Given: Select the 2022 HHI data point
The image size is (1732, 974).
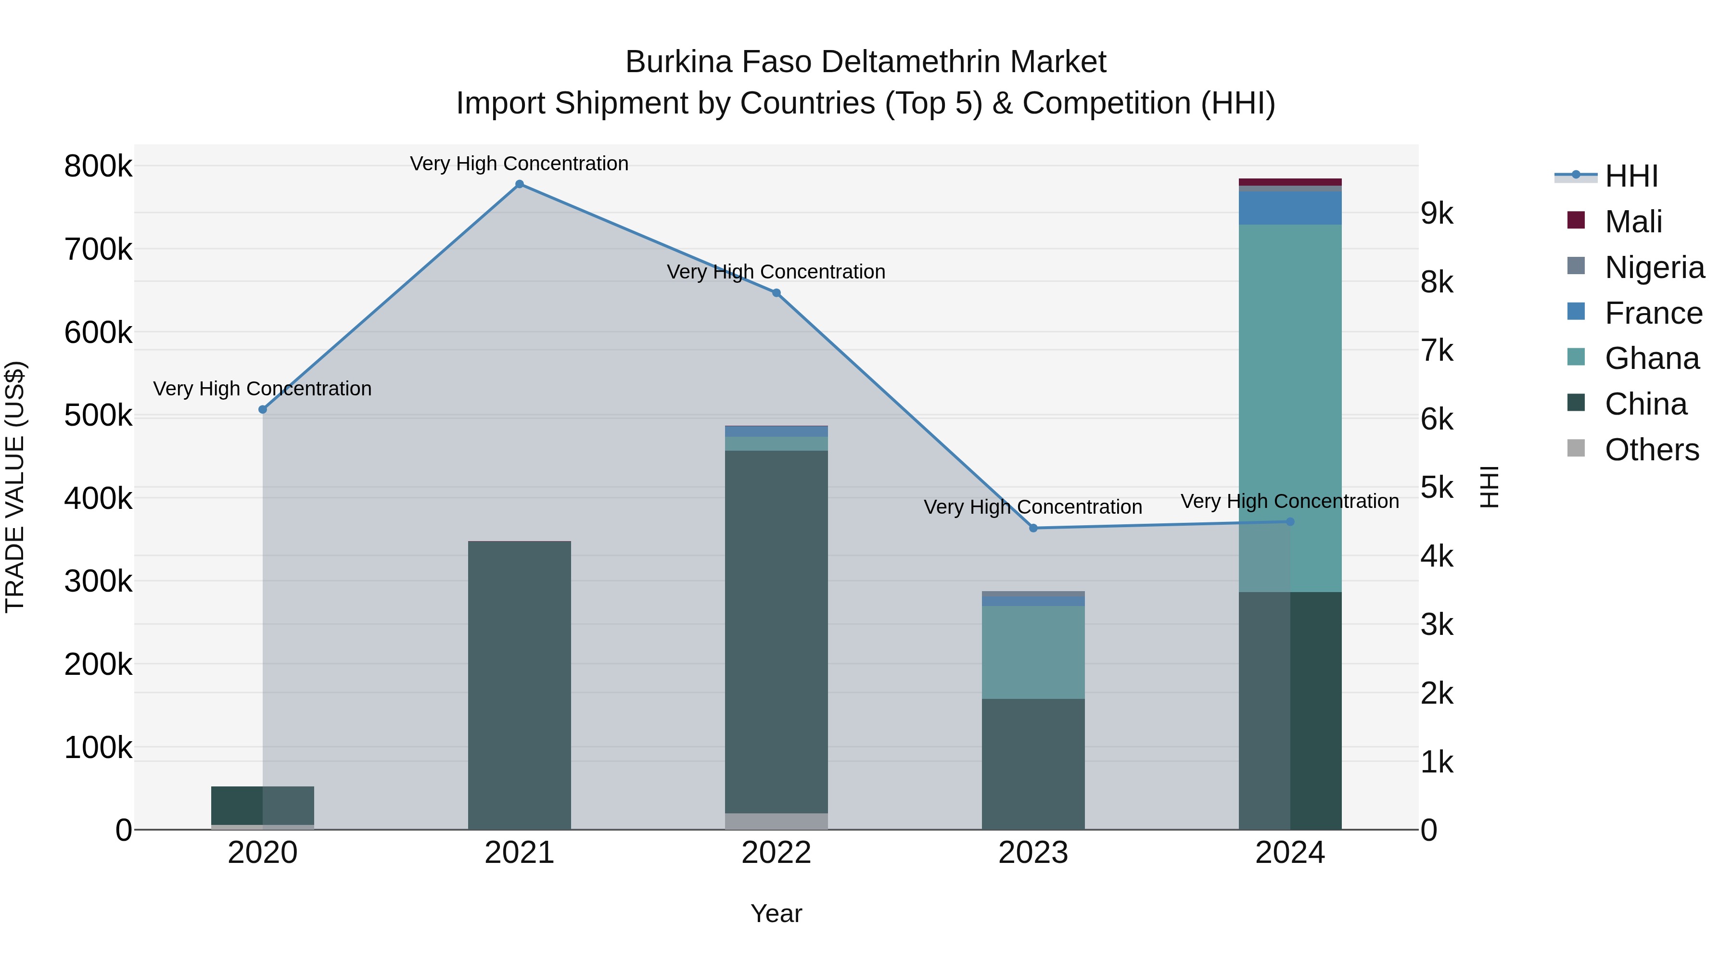Looking at the screenshot, I should pyautogui.click(x=777, y=293).
